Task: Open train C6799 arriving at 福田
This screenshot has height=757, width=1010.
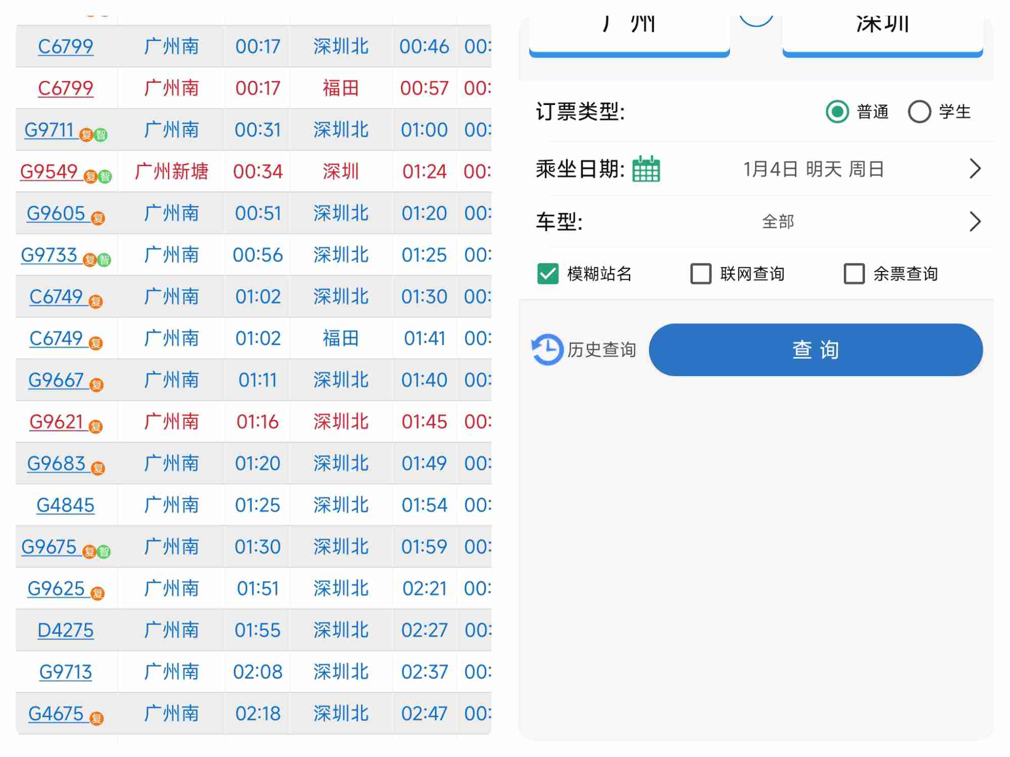Action: point(66,88)
